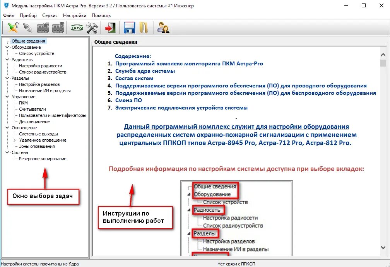Click the content scrollbar up arrow
The width and height of the screenshot is (390, 267).
[383, 55]
